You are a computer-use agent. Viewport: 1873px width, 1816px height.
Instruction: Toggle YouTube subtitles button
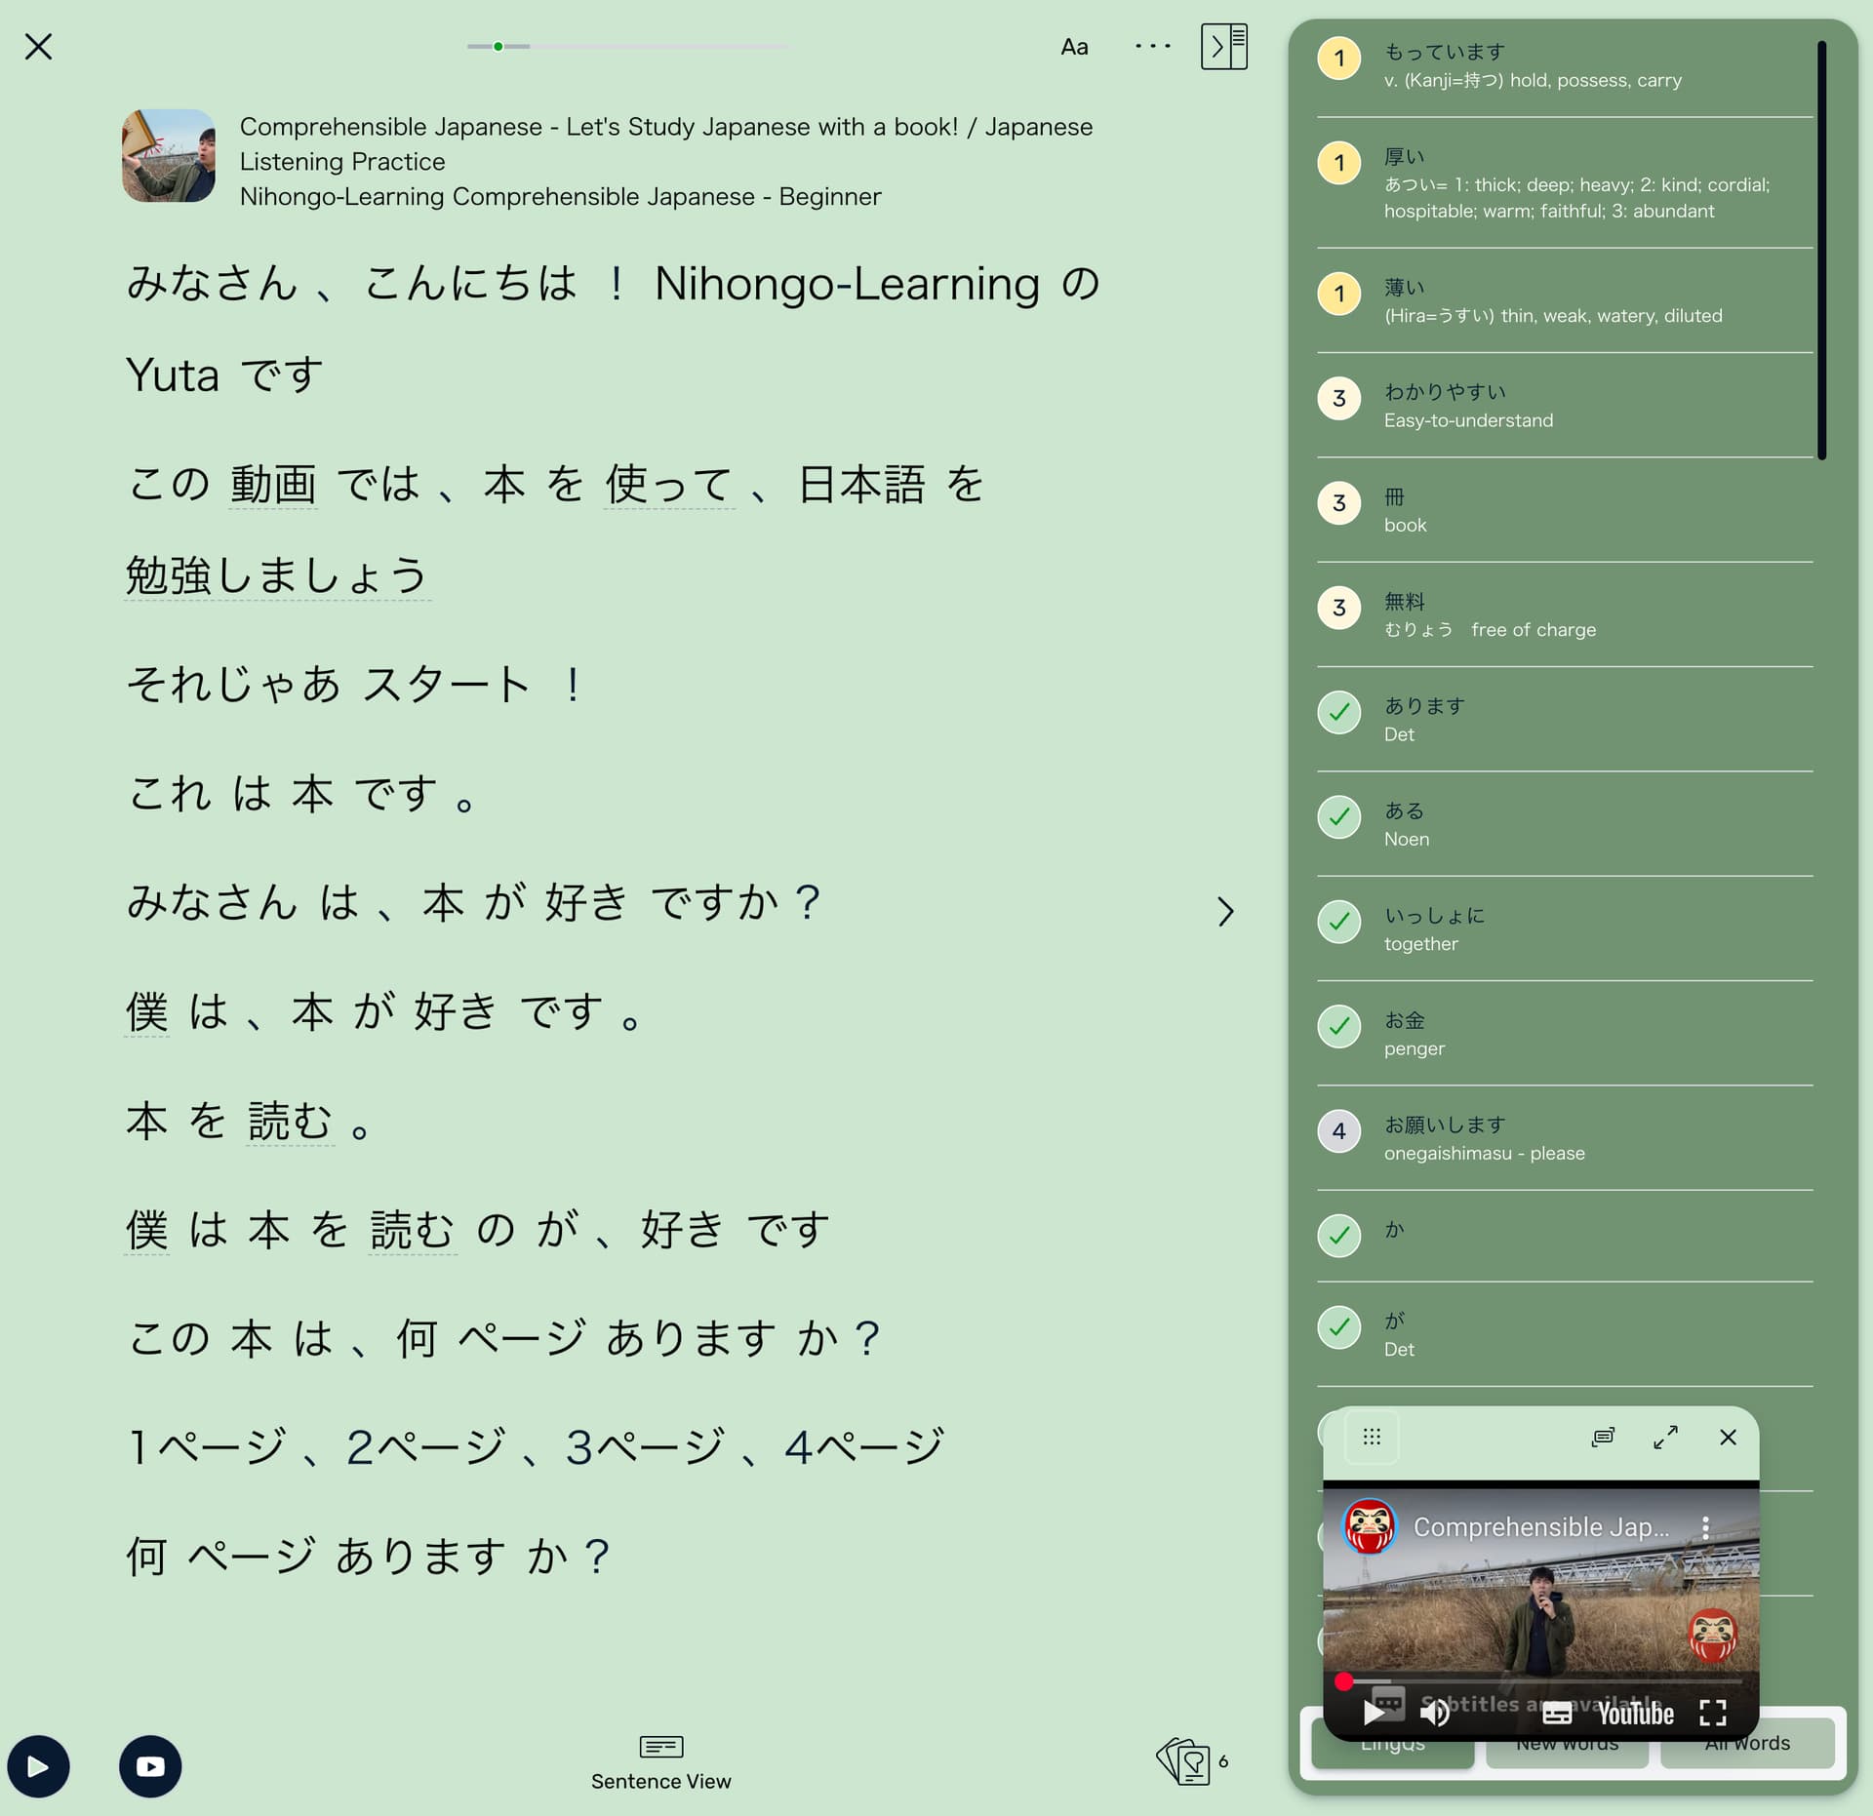coord(1558,1712)
